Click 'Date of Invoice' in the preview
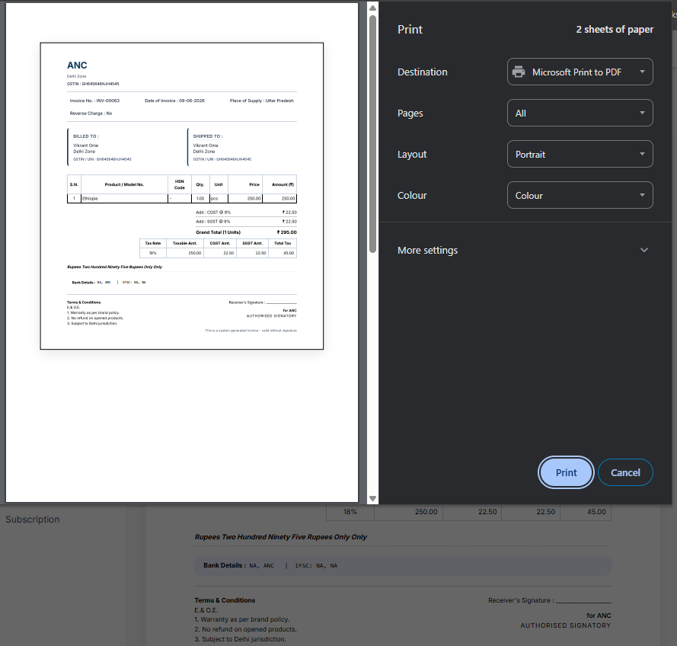This screenshot has height=646, width=677. tap(174, 101)
